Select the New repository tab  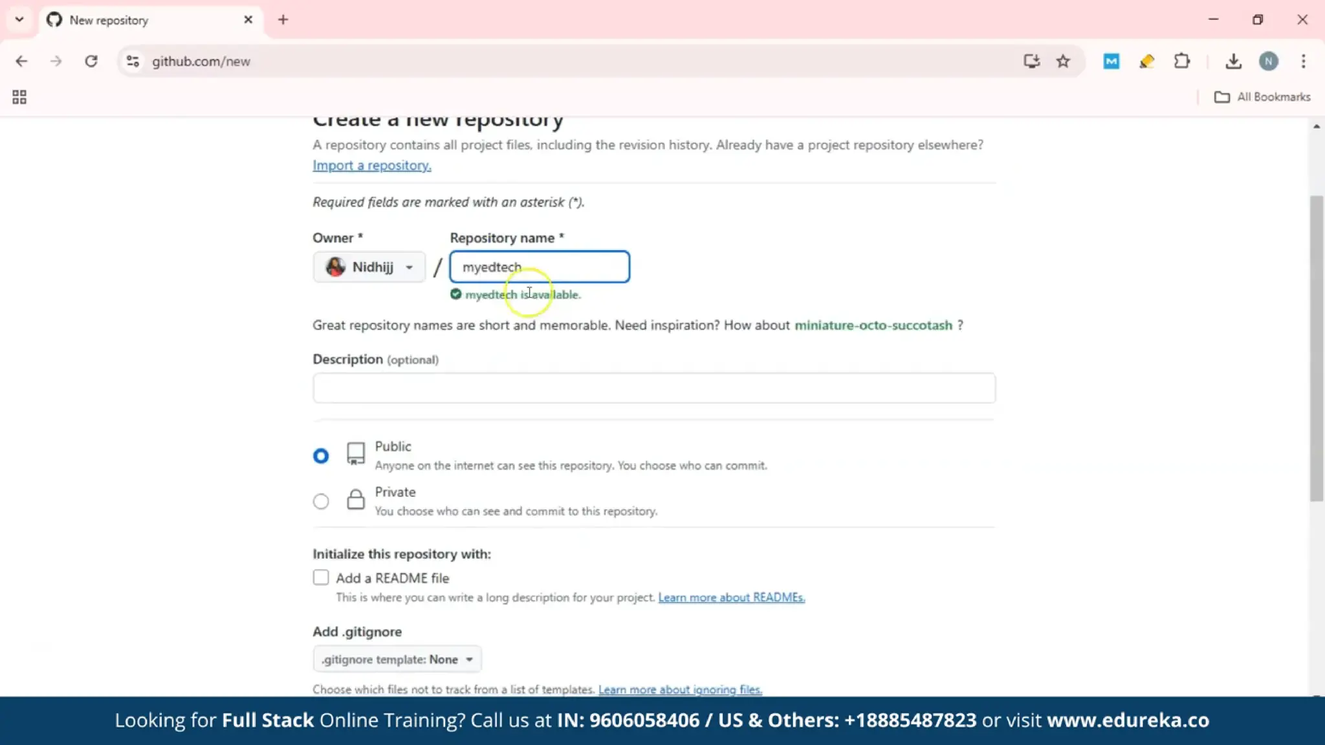click(150, 20)
